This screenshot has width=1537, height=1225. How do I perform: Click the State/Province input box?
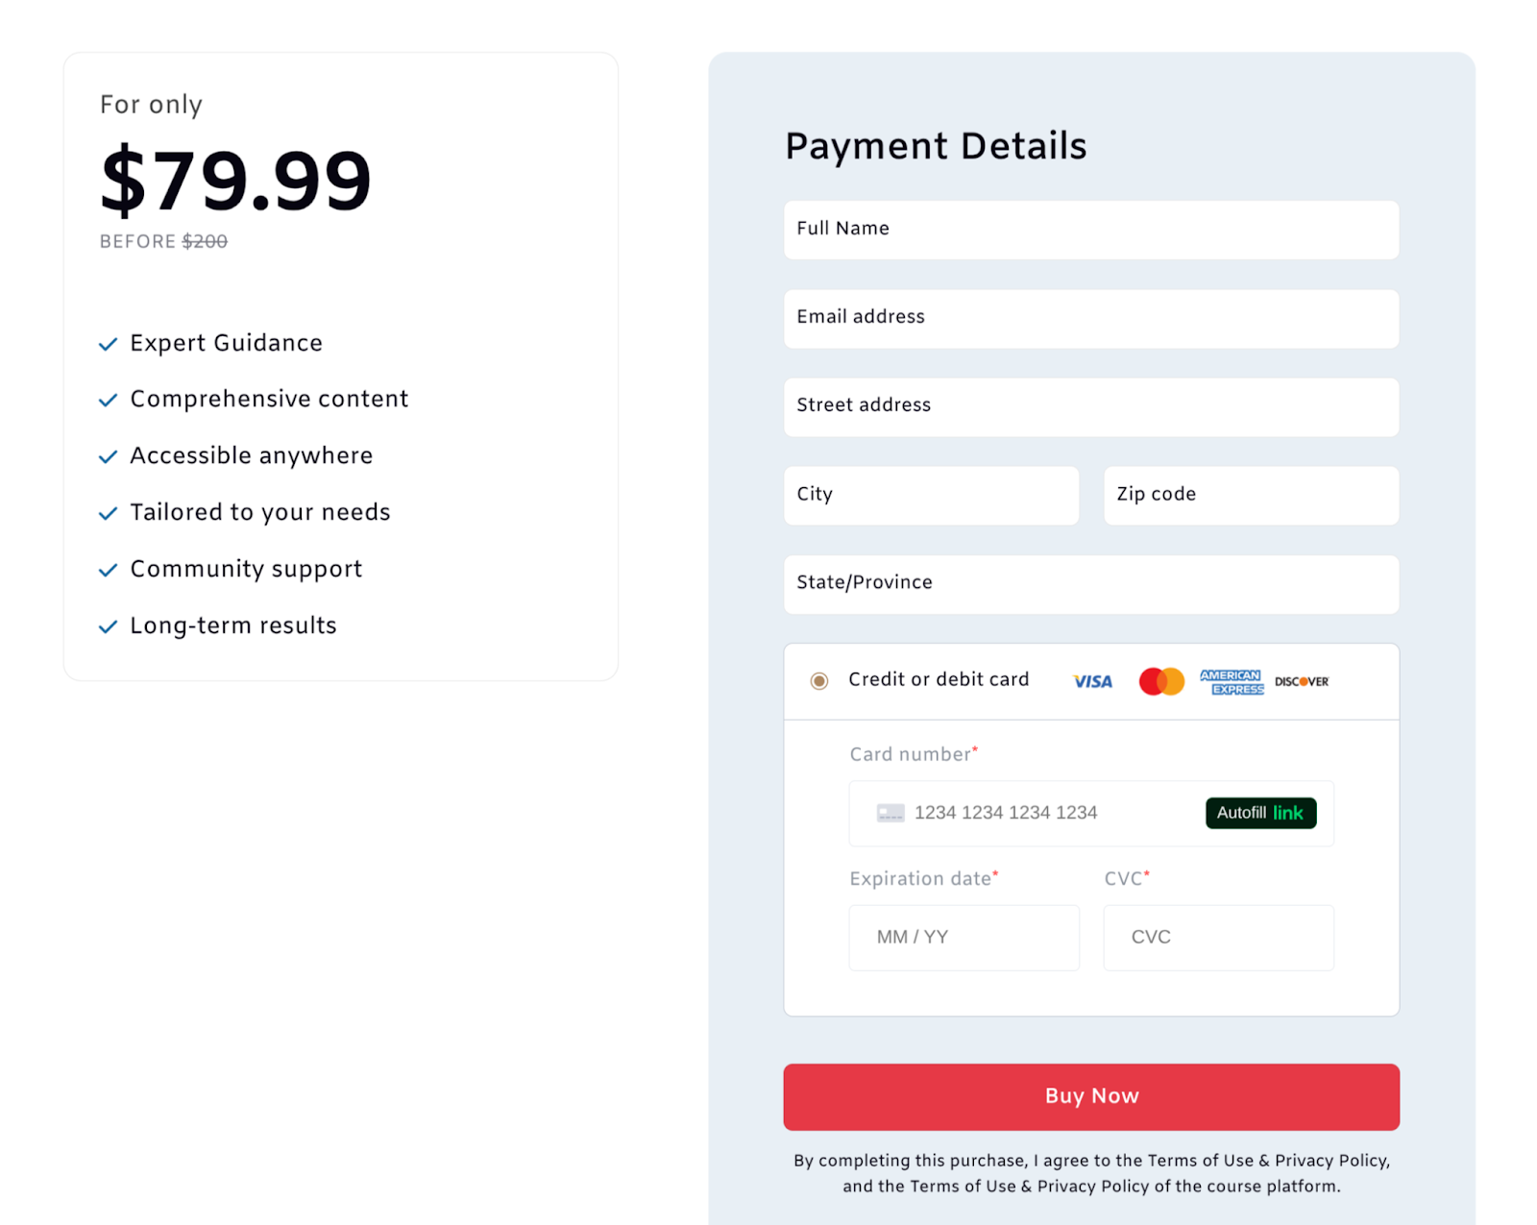coord(1091,583)
